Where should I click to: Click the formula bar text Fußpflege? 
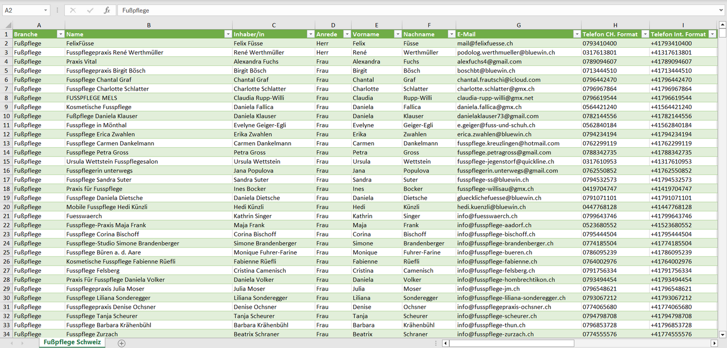click(136, 10)
